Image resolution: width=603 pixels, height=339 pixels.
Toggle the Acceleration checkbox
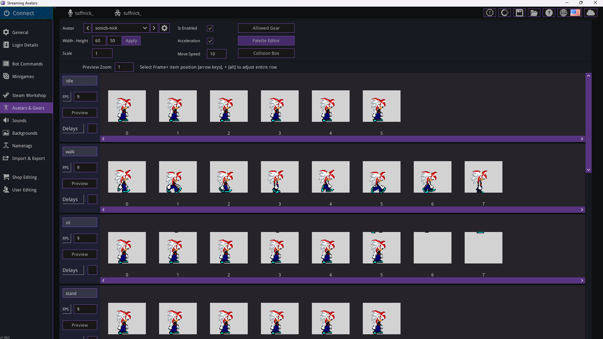click(x=210, y=41)
